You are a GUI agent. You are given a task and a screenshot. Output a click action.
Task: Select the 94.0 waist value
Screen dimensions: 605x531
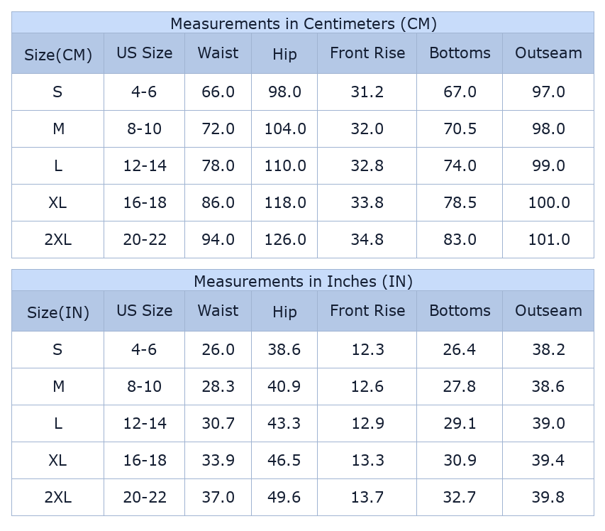click(x=218, y=240)
